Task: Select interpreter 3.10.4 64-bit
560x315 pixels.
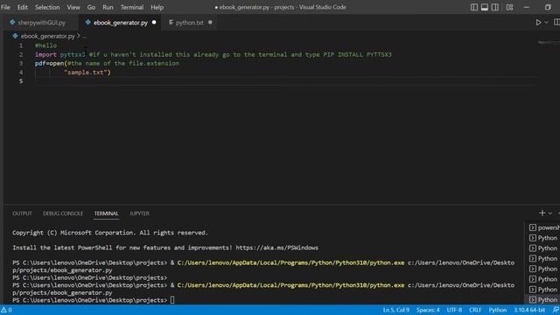Action: tap(529, 310)
